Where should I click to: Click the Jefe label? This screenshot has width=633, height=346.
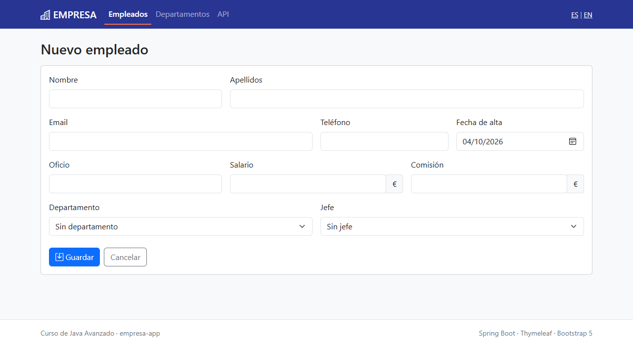[327, 208]
